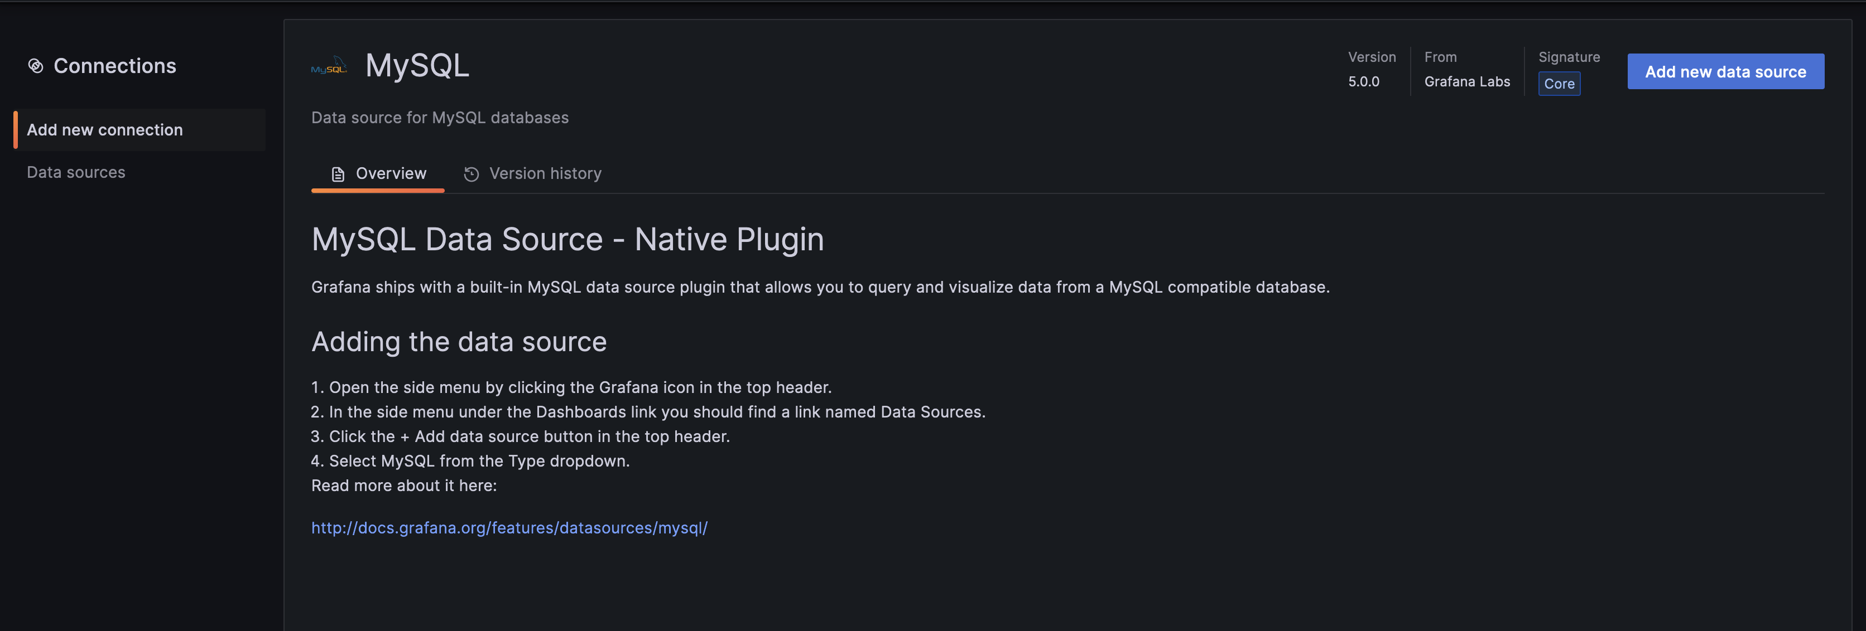
Task: Click Add new data source button
Action: [1725, 71]
